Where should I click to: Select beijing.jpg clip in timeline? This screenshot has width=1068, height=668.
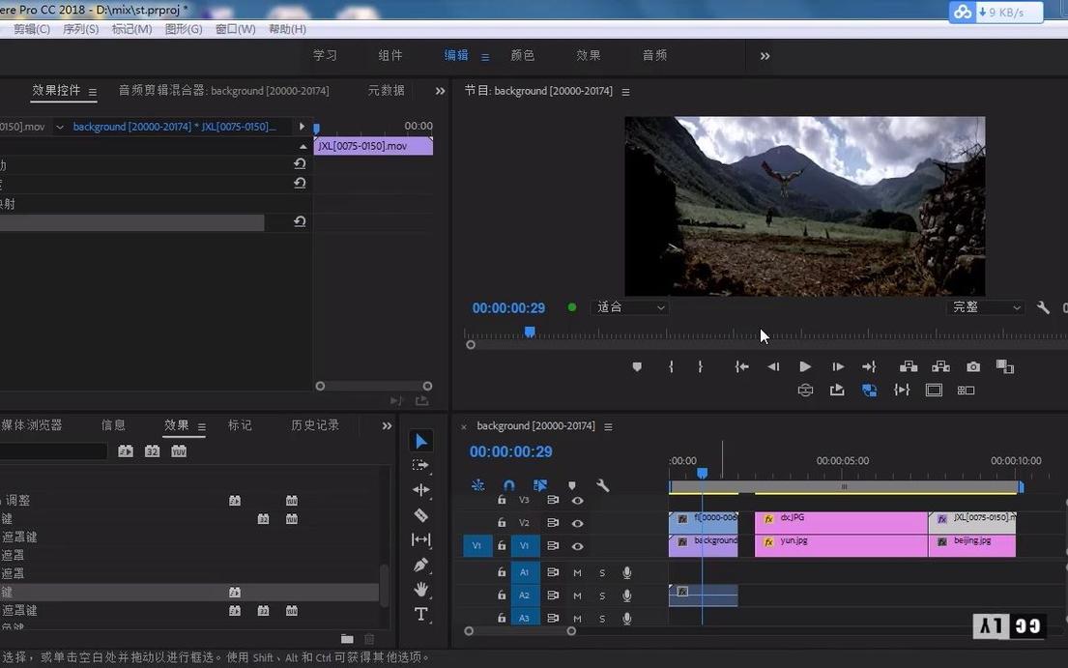click(972, 545)
